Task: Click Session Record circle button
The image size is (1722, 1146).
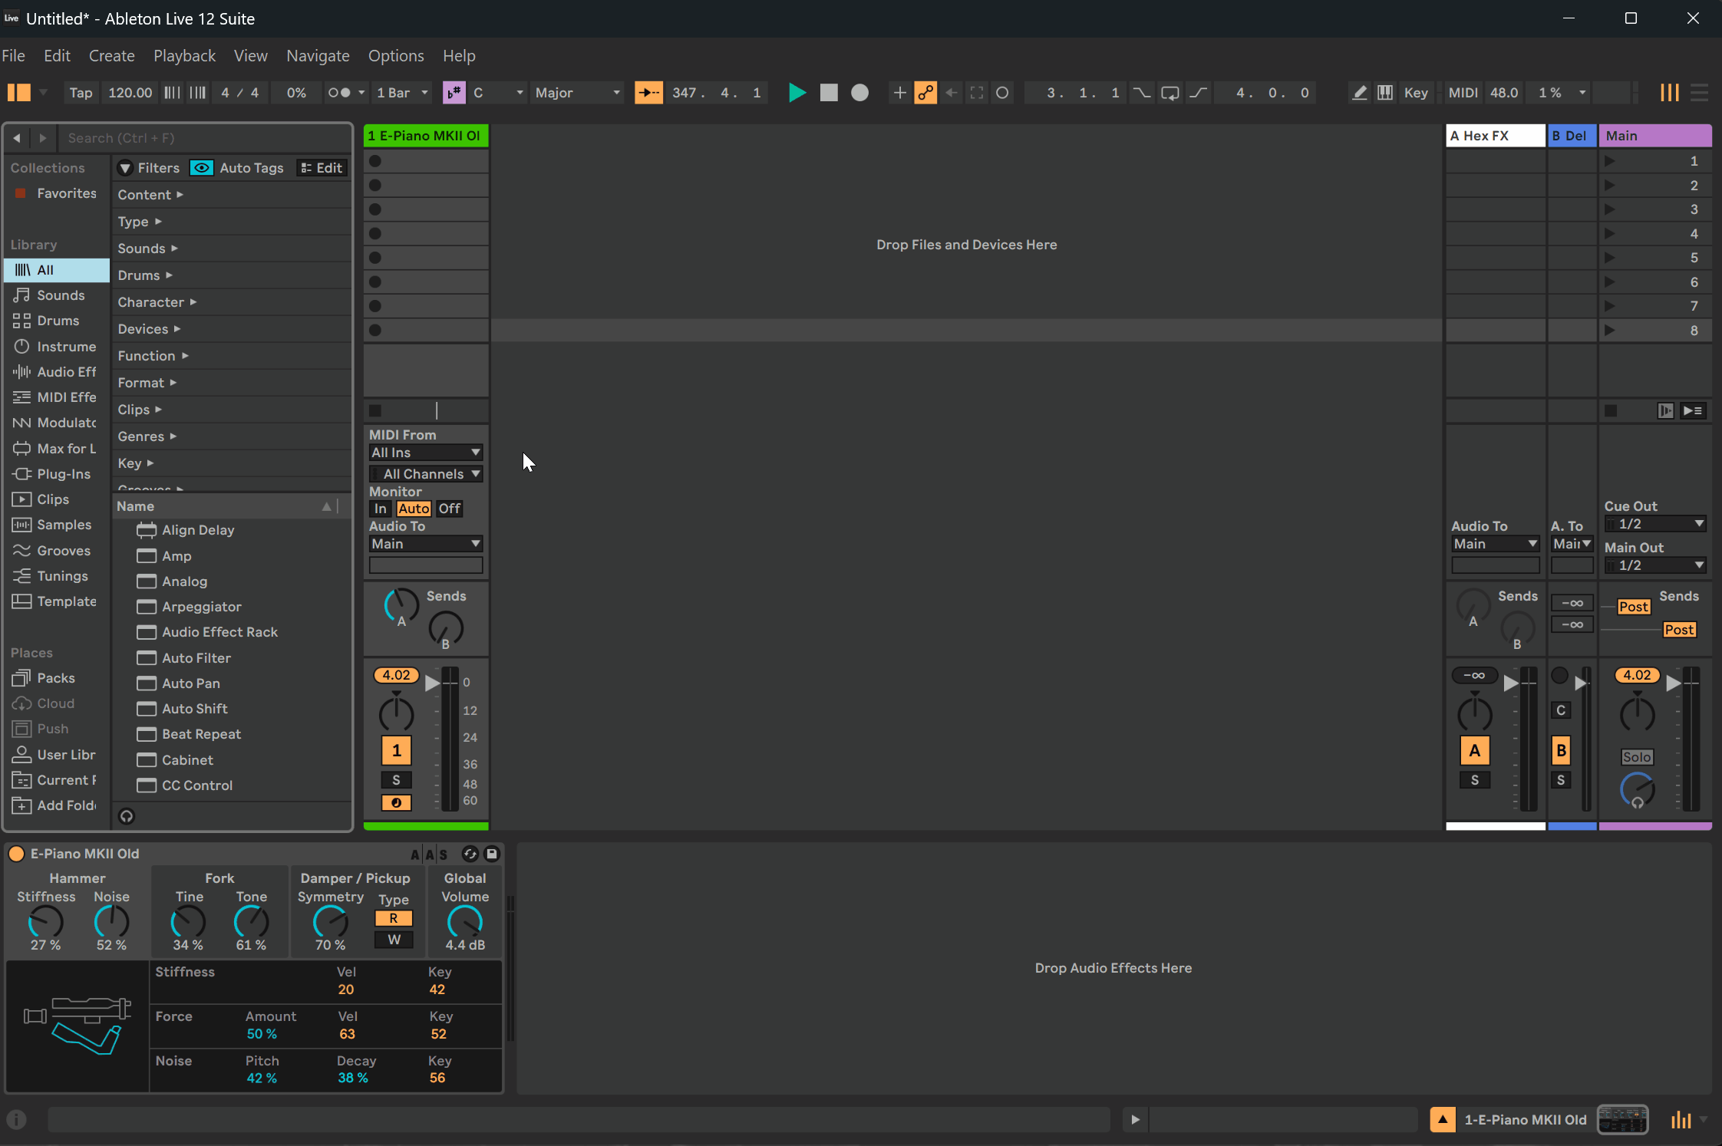Action: click(x=1002, y=93)
